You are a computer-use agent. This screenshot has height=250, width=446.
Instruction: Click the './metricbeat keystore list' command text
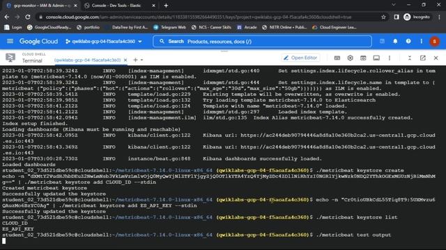click(x=357, y=217)
